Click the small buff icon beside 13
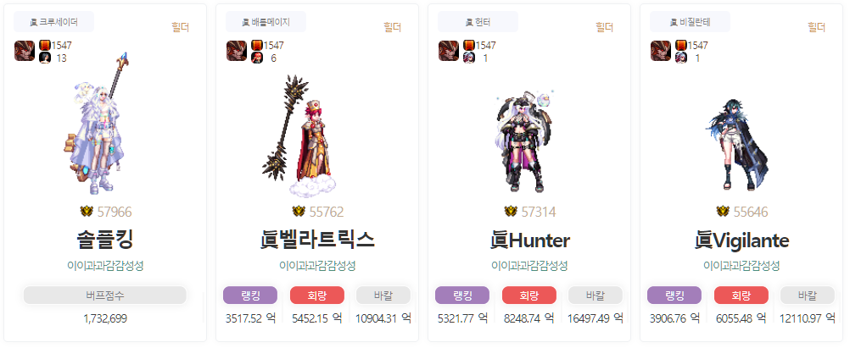The image size is (850, 348). point(45,58)
